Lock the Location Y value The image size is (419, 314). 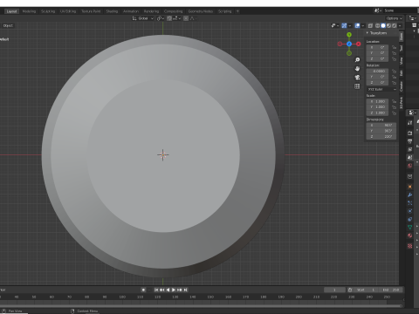point(394,53)
